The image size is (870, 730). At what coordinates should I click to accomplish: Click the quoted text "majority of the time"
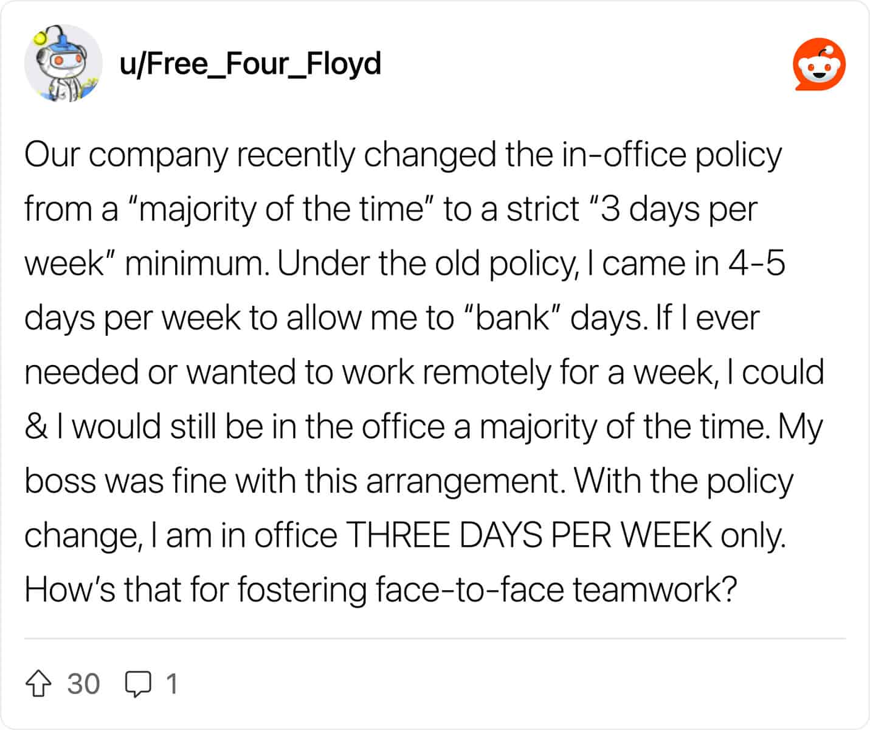tap(281, 209)
